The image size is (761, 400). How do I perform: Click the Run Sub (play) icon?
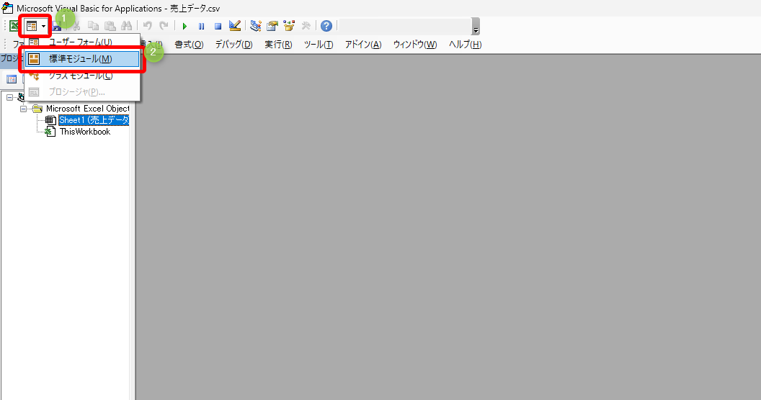point(184,26)
